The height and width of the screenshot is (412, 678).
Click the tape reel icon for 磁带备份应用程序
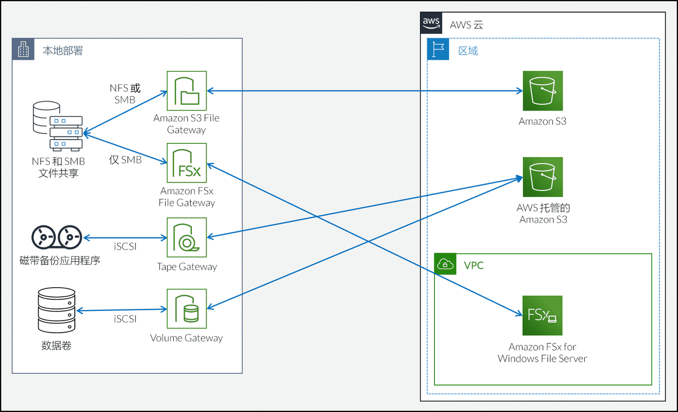[57, 237]
